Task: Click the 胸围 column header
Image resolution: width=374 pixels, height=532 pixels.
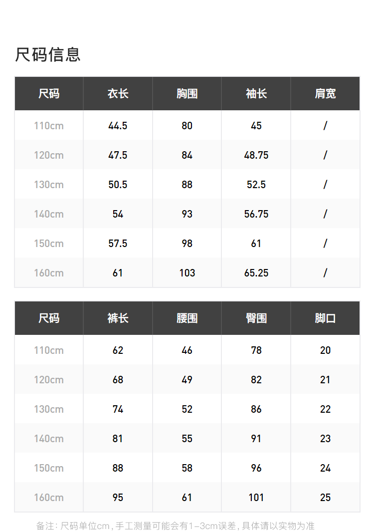Action: [x=187, y=94]
